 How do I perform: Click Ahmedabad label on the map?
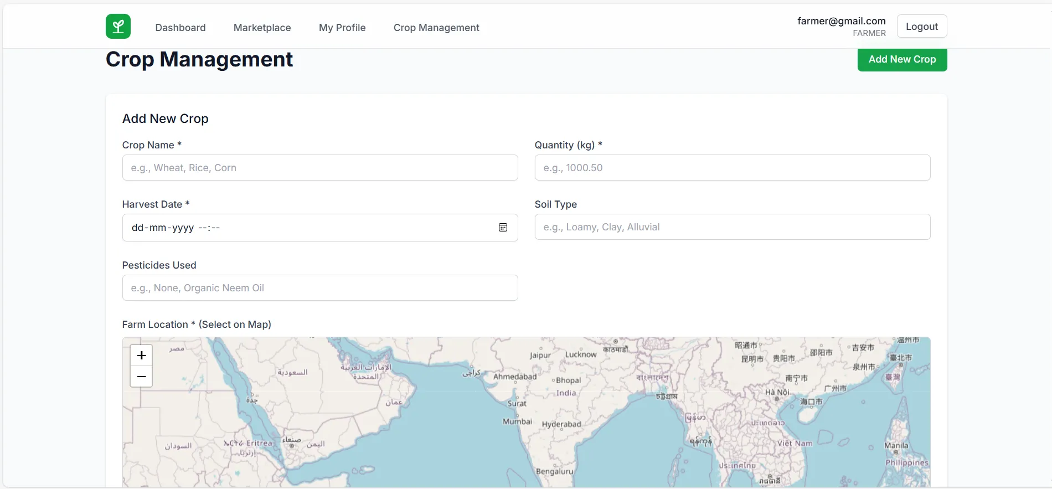pos(515,377)
